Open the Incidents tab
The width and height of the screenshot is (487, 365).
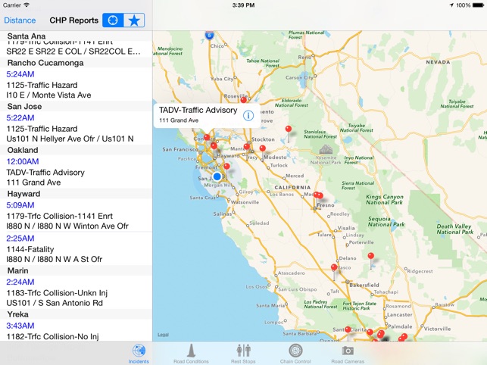coord(139,354)
